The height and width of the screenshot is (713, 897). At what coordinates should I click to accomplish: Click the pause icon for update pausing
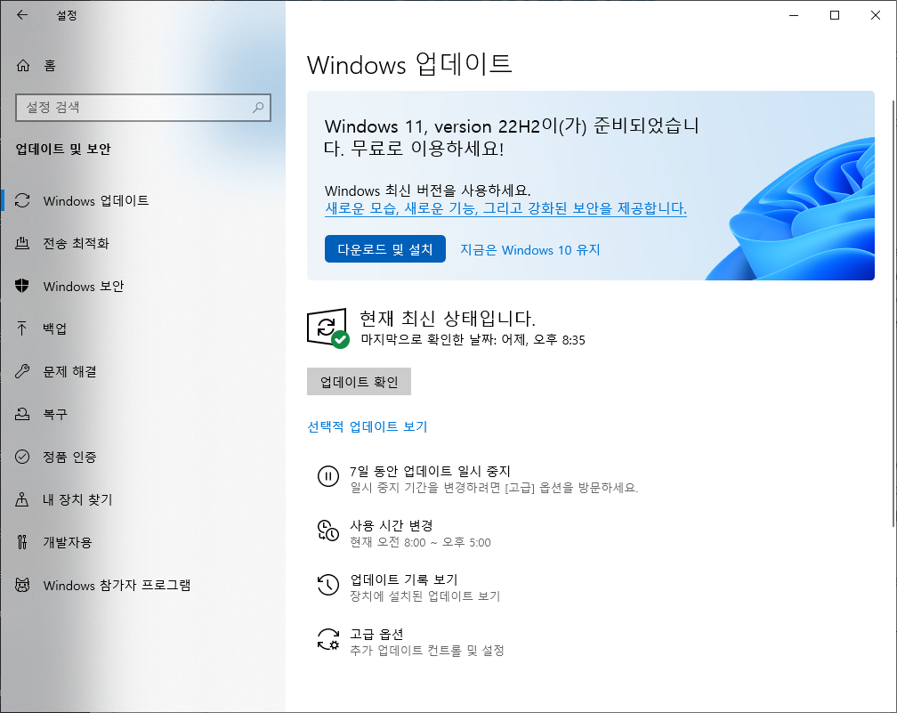[328, 476]
